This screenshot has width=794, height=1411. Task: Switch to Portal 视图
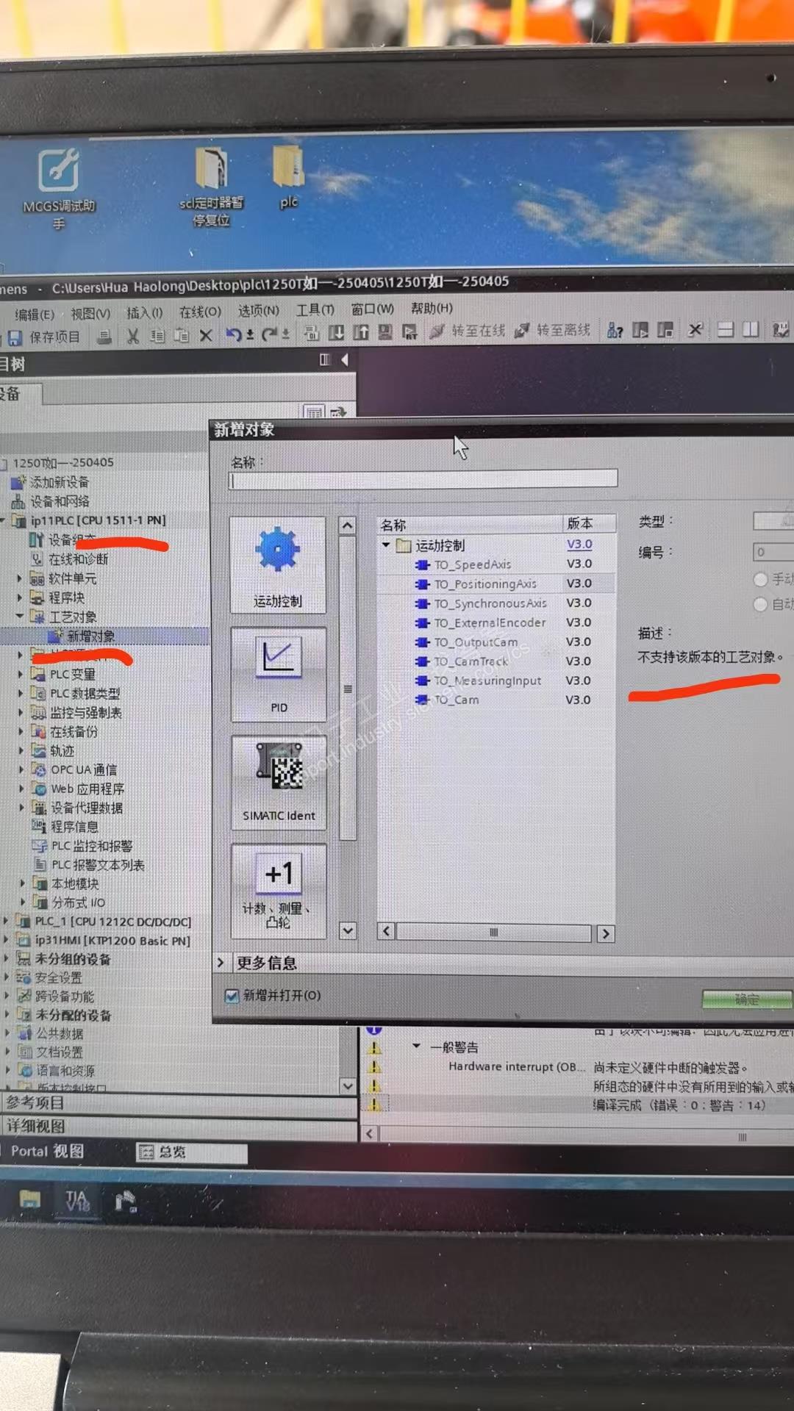(x=47, y=1152)
